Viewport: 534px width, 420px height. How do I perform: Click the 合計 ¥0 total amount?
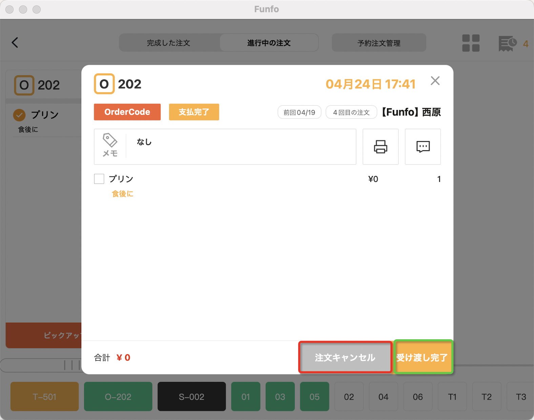[112, 358]
